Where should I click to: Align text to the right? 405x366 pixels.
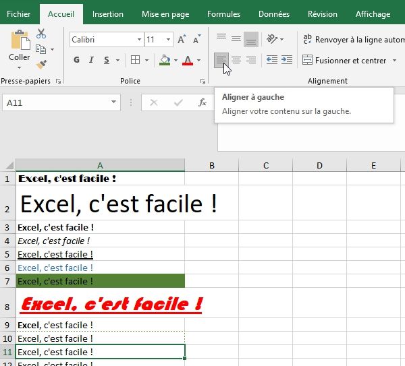(x=251, y=60)
